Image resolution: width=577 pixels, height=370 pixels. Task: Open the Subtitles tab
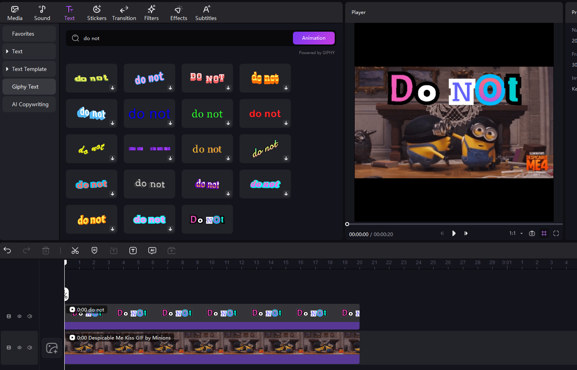point(206,13)
